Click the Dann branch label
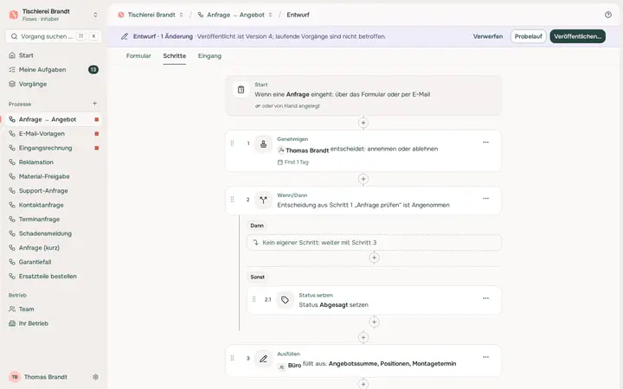623x389 pixels. [257, 226]
